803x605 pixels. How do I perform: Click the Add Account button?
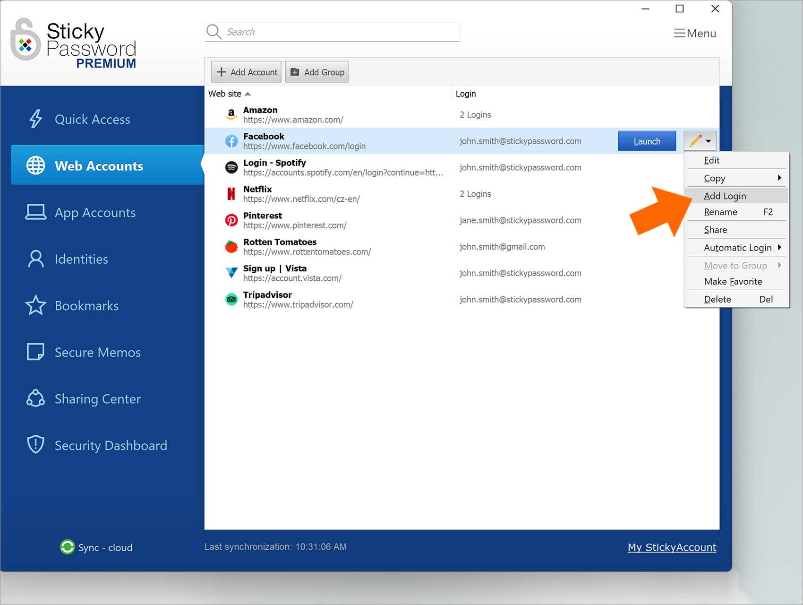tap(246, 72)
